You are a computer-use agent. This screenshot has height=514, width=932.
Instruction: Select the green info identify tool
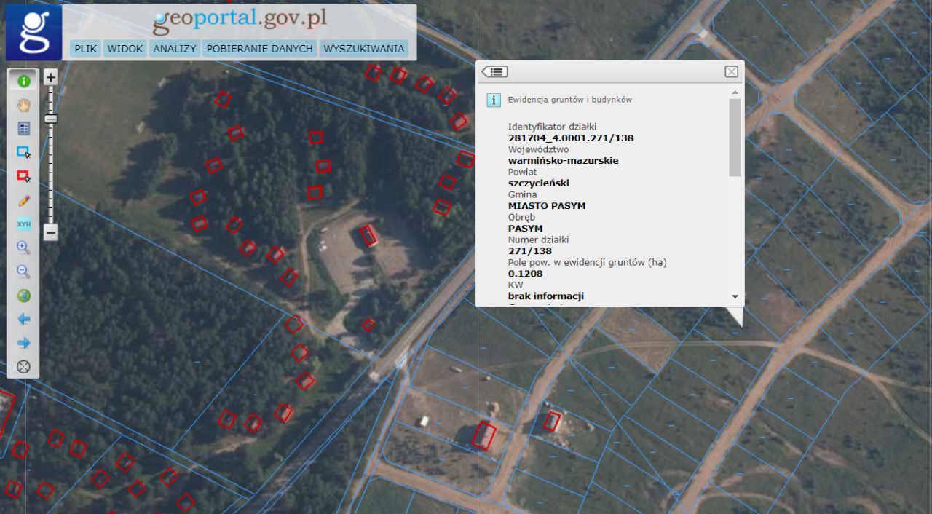click(23, 82)
